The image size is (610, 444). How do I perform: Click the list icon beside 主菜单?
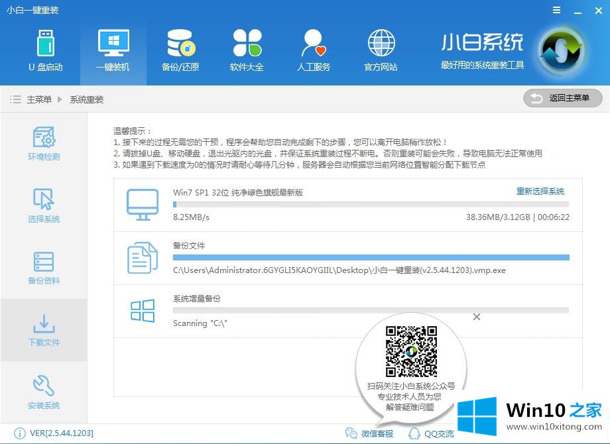(15, 99)
